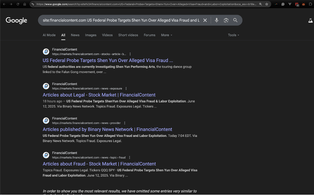This screenshot has height=195, width=314.
Task: Click the news › topic › fraud breadcrumb URL
Action: 89,158
